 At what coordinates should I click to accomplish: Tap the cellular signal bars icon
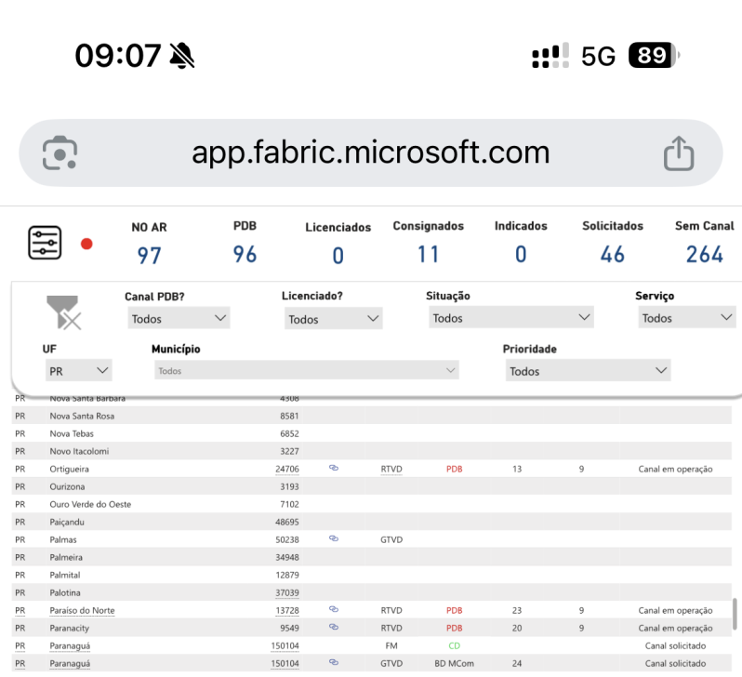coord(550,56)
